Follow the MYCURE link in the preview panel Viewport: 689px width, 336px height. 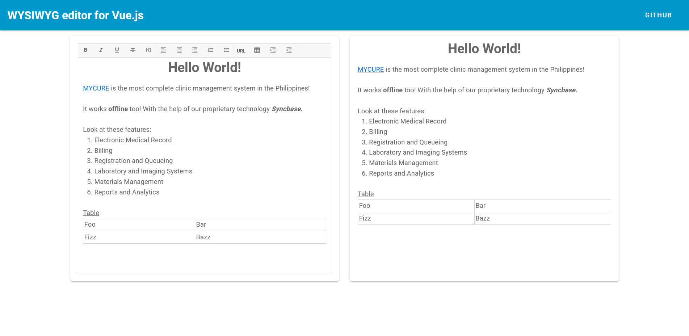tap(371, 70)
